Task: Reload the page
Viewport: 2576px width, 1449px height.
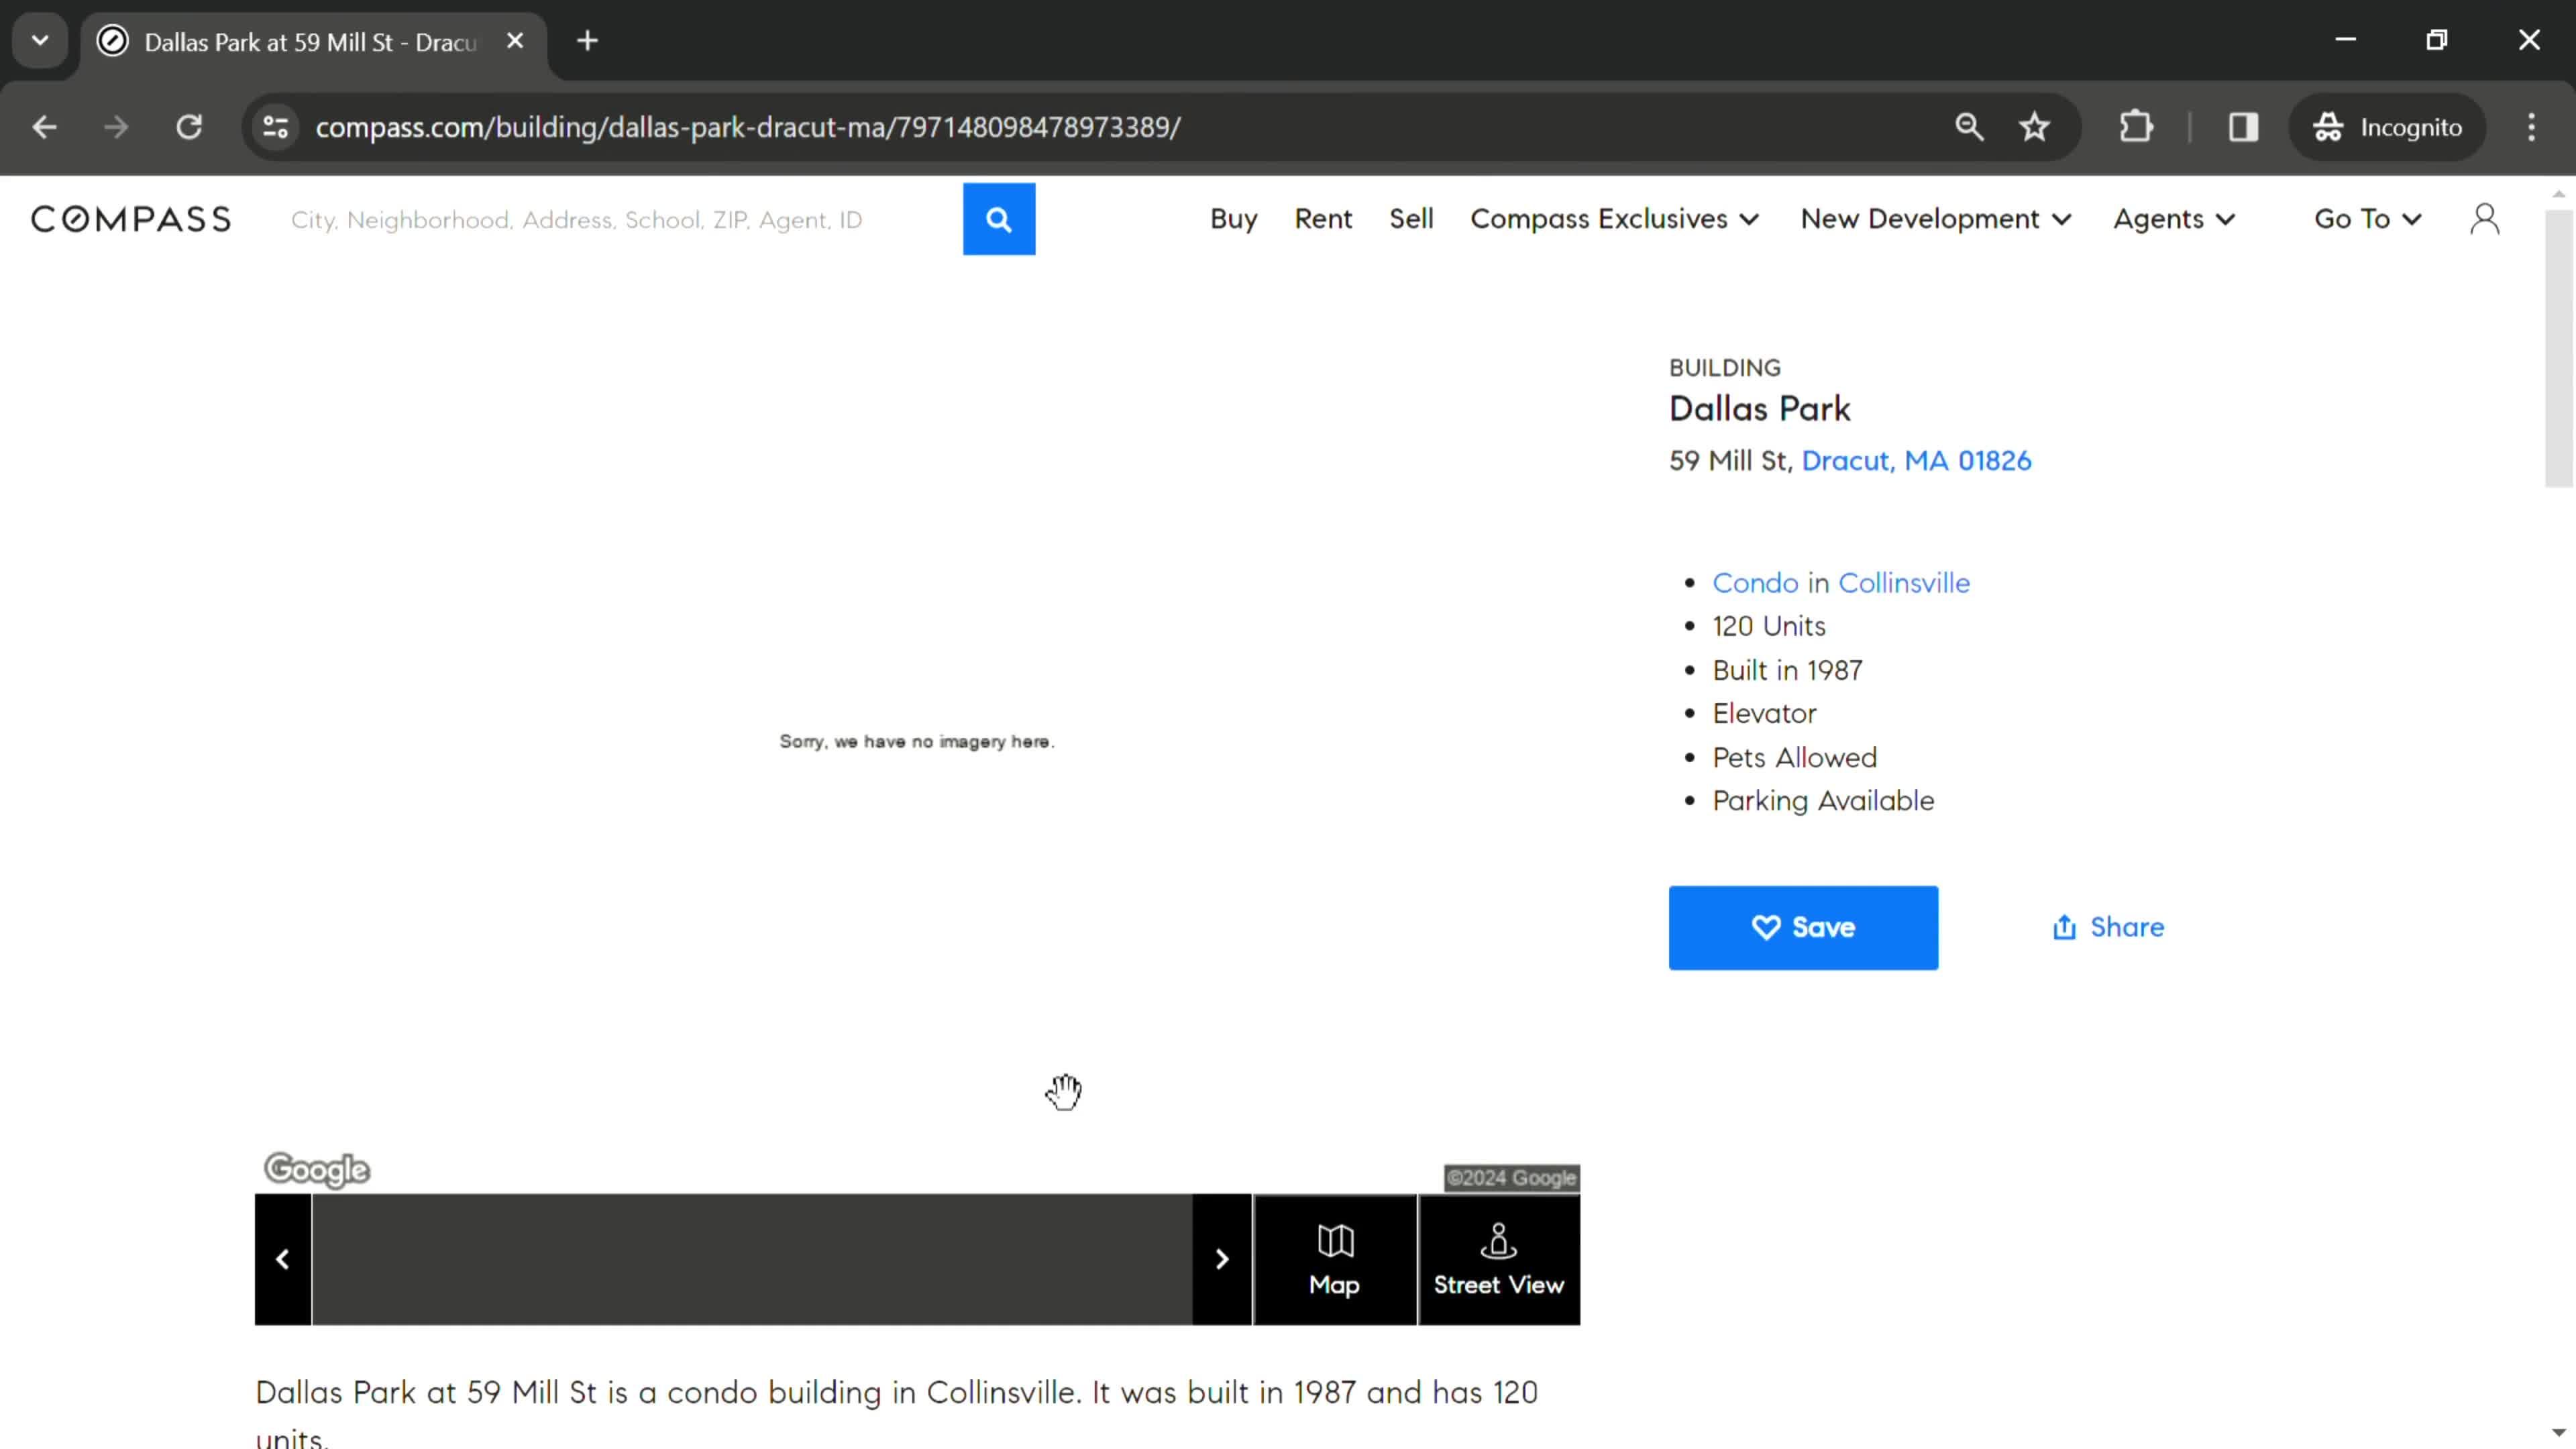Action: [189, 127]
